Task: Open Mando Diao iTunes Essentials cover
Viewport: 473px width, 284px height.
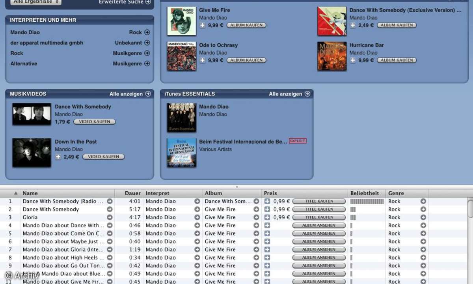Action: [181, 118]
